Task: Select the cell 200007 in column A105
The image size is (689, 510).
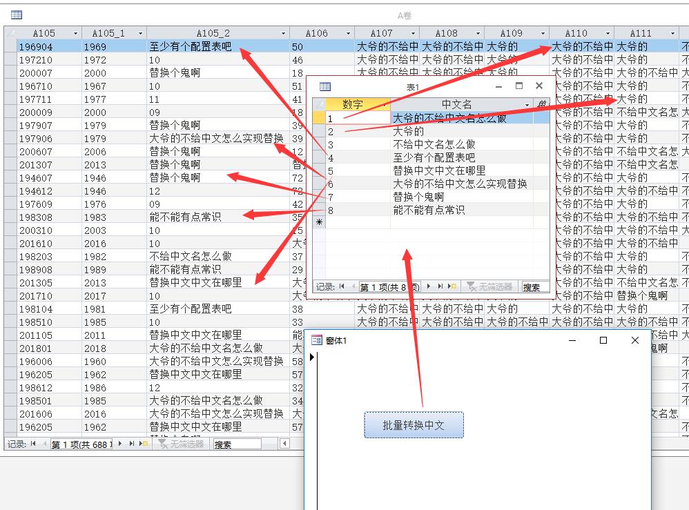Action: pyautogui.click(x=49, y=73)
